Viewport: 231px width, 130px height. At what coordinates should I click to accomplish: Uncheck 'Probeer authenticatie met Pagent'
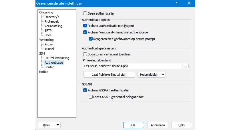(x=85, y=26)
